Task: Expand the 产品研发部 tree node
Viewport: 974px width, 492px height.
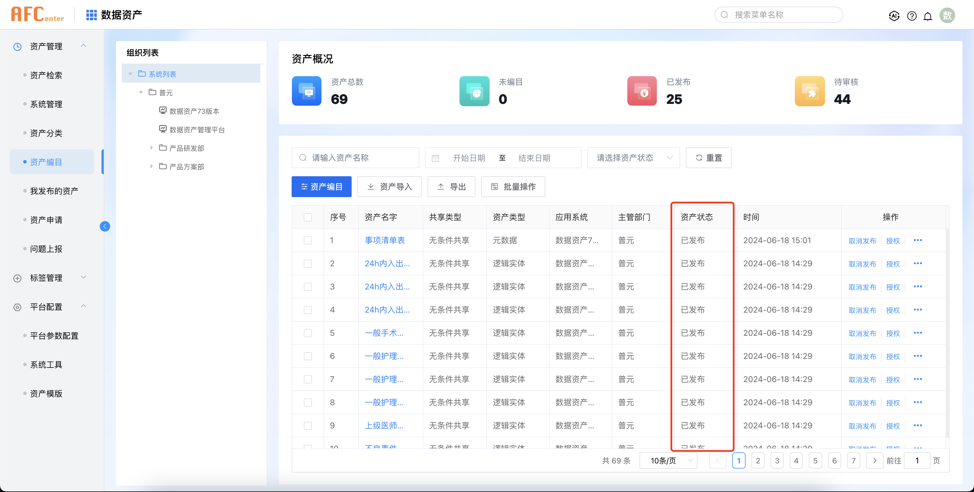Action: click(x=151, y=148)
